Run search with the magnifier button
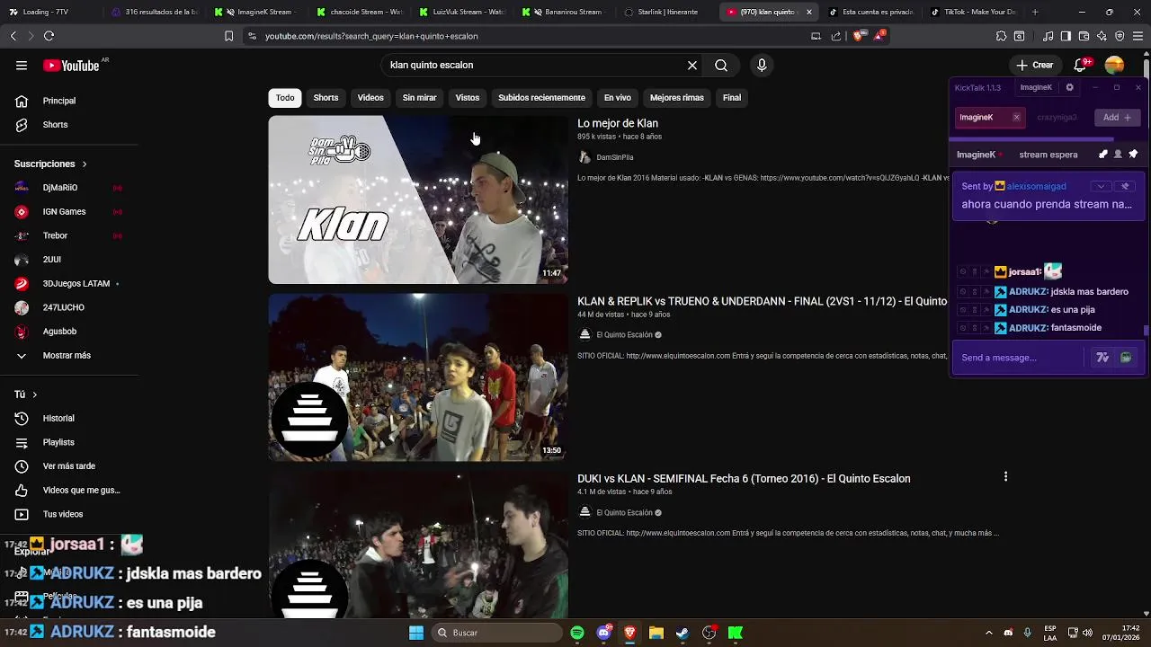Image resolution: width=1151 pixels, height=647 pixels. [721, 65]
